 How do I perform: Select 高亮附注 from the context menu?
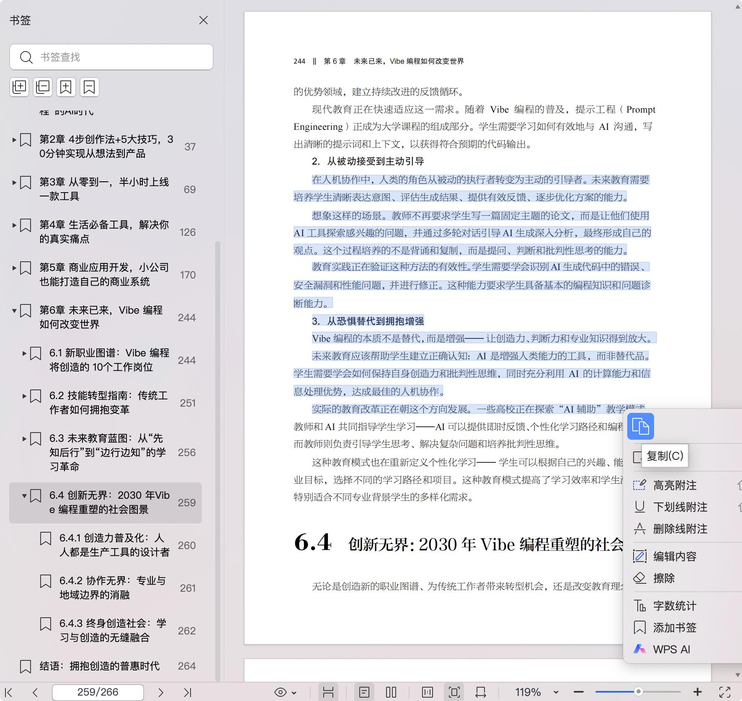tap(675, 485)
